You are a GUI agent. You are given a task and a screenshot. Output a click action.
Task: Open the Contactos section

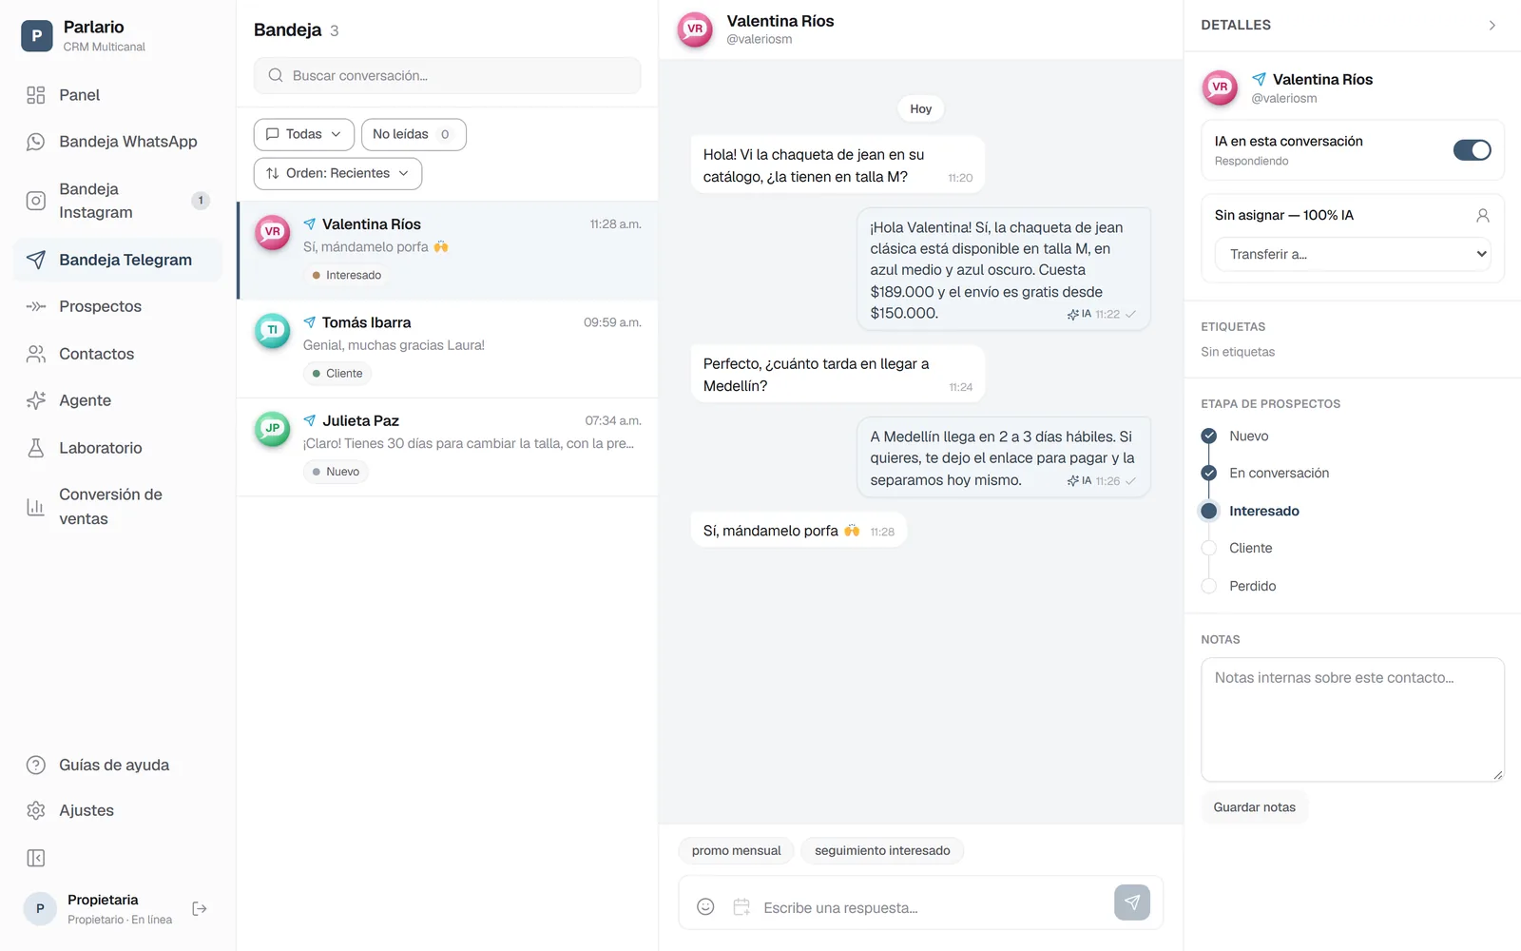(x=118, y=354)
